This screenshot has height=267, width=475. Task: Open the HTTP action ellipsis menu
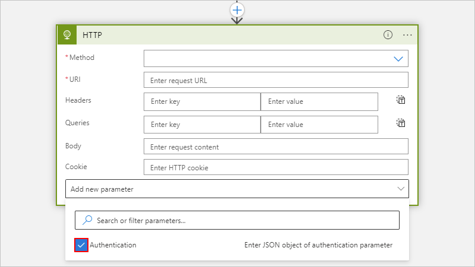coord(407,34)
